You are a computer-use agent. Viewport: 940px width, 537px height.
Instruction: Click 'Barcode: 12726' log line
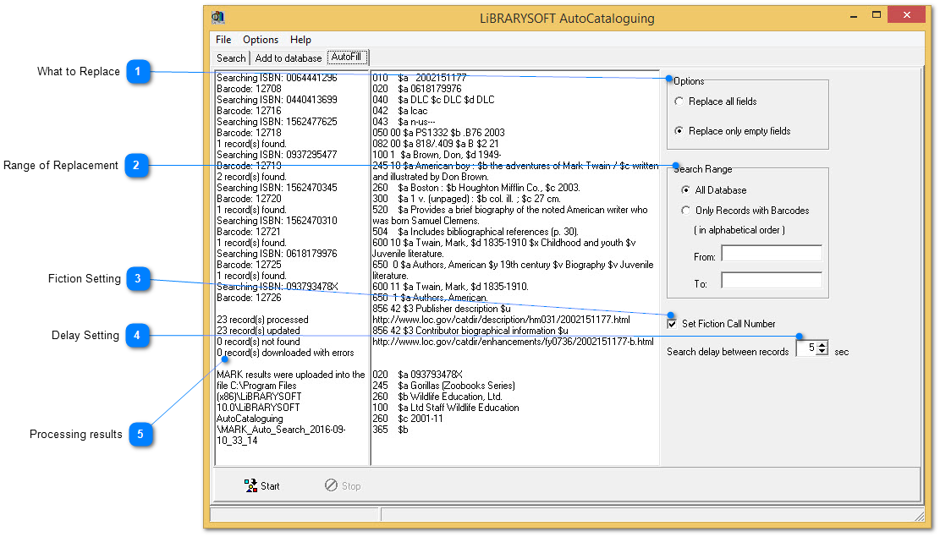pyautogui.click(x=249, y=298)
